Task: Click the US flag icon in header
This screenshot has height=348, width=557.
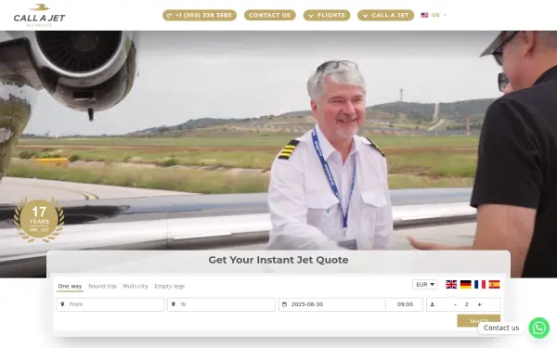Action: [x=424, y=15]
